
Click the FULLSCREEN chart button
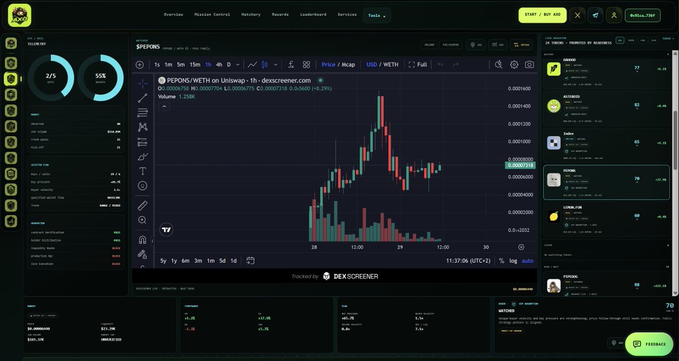coord(450,45)
